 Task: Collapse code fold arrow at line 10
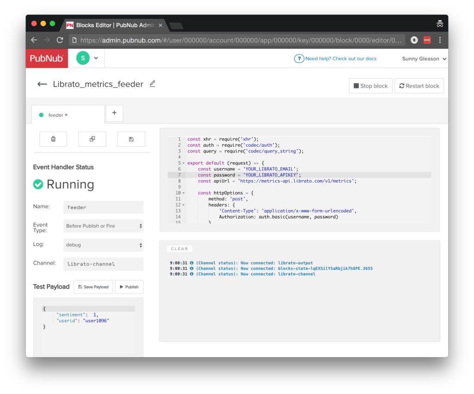pyautogui.click(x=183, y=193)
